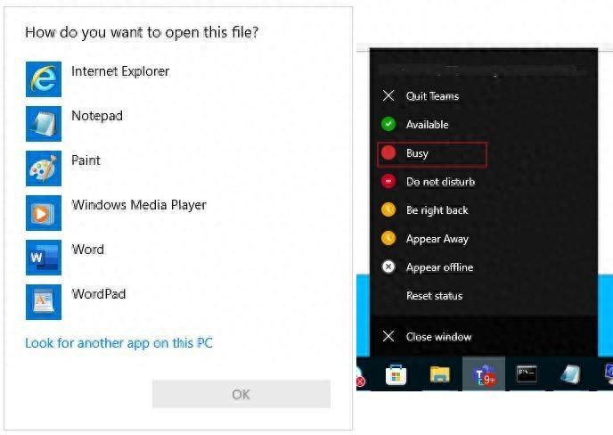Switch status to Do not disturb
The image size is (613, 435).
tap(440, 182)
